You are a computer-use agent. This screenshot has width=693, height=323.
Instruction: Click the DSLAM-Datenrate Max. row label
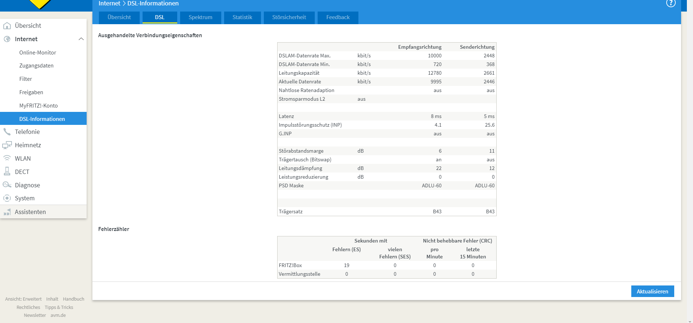[x=305, y=56]
